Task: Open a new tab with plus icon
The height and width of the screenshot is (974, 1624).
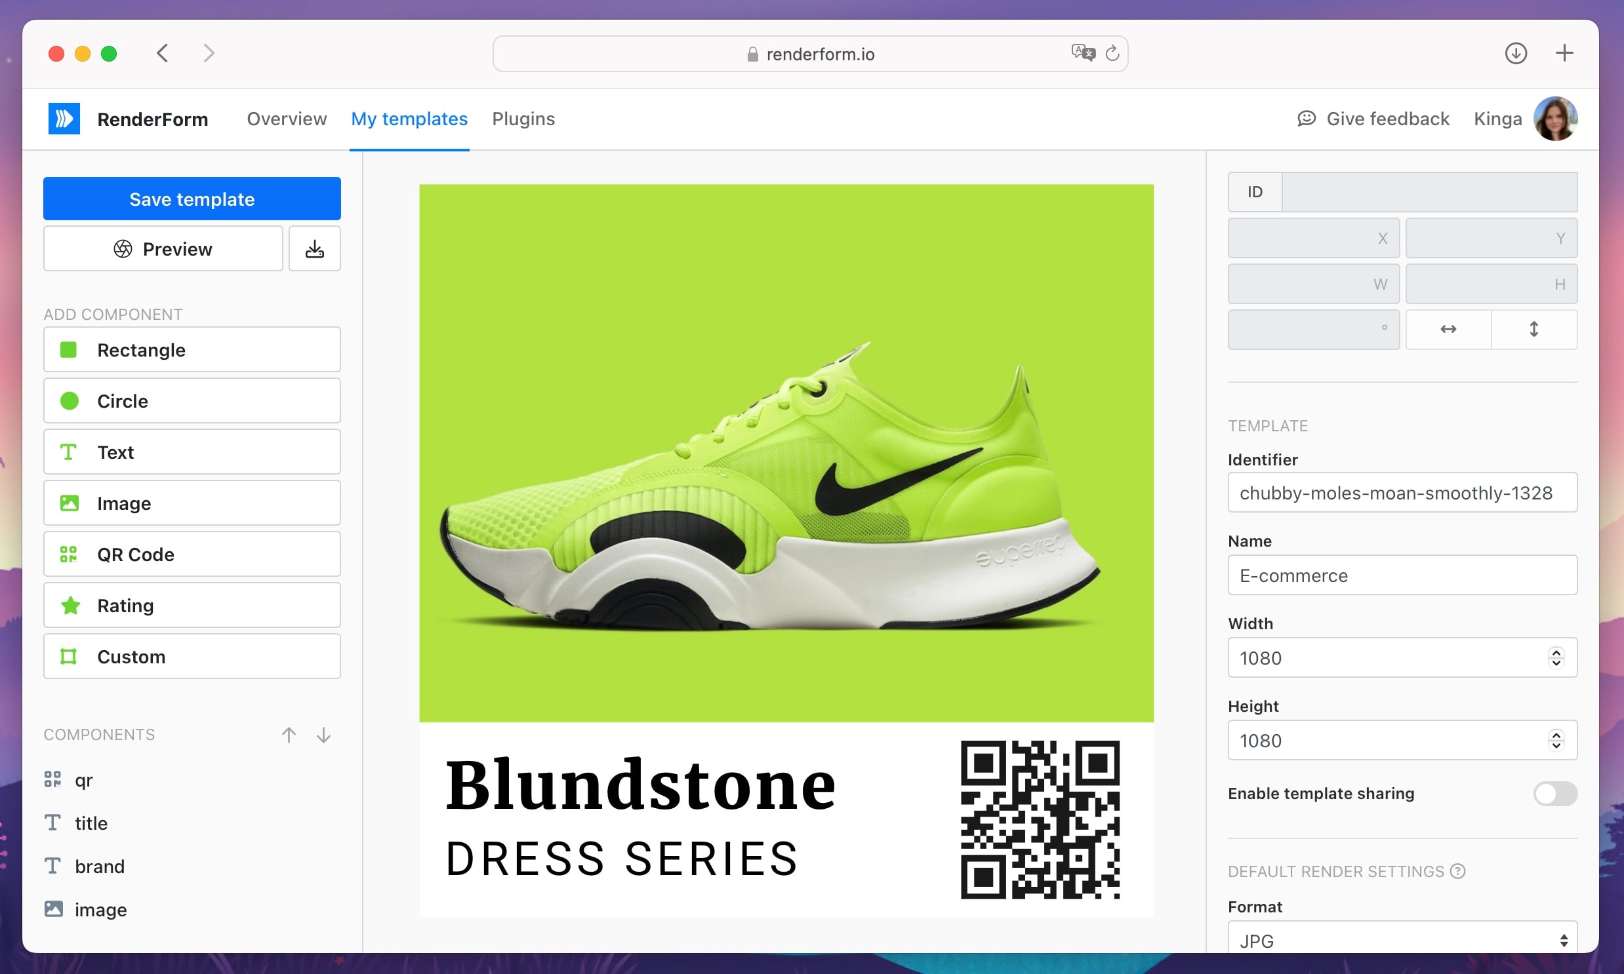Action: click(1564, 53)
